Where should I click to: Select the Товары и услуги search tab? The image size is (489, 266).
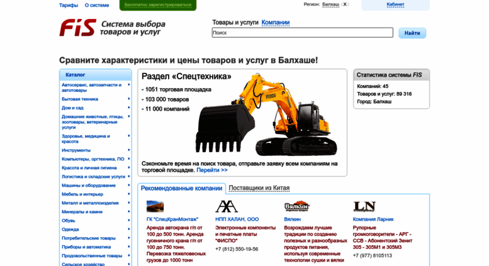(235, 23)
